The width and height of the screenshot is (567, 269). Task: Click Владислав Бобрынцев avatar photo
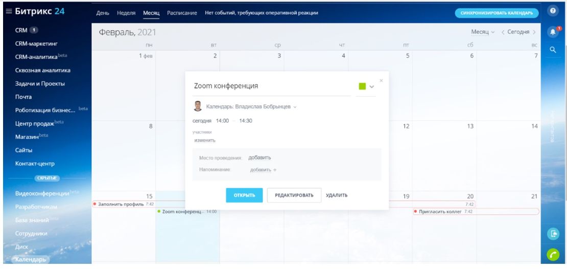(198, 106)
